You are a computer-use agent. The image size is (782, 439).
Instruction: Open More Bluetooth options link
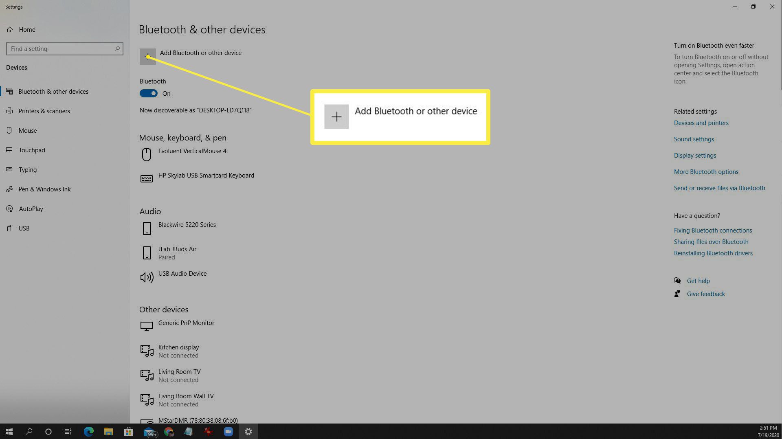coord(706,172)
